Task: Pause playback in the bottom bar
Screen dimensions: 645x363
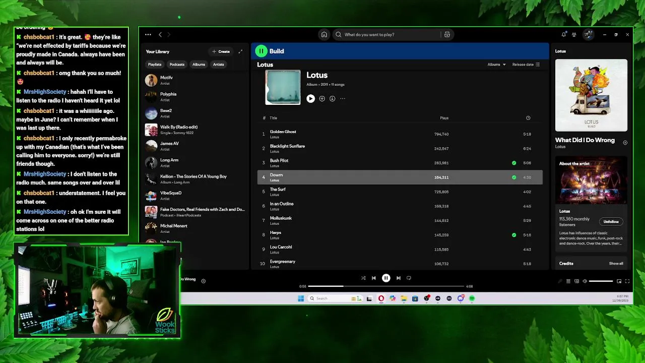Action: click(x=386, y=278)
